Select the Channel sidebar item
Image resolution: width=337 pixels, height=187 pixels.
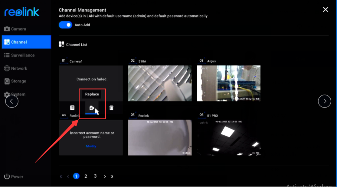click(26, 42)
